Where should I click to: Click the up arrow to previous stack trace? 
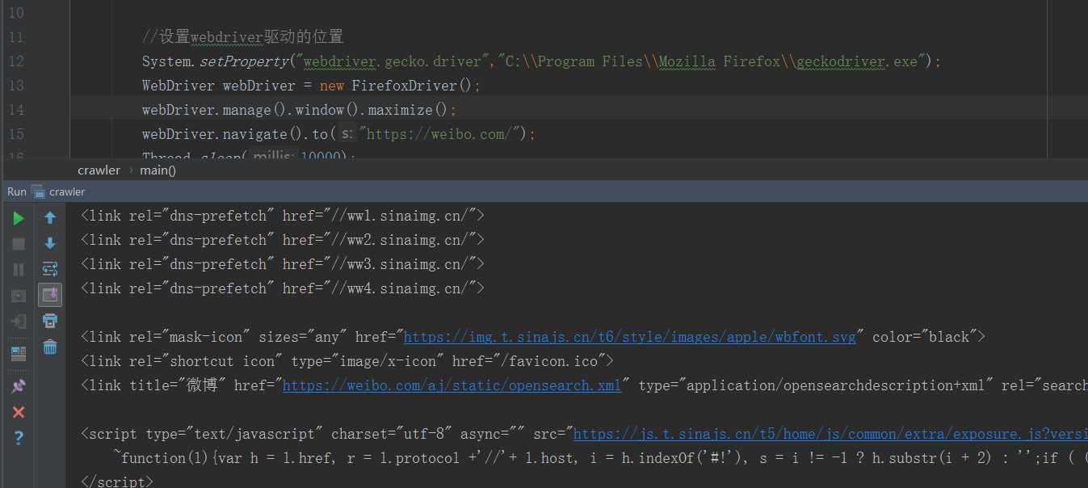coord(50,217)
